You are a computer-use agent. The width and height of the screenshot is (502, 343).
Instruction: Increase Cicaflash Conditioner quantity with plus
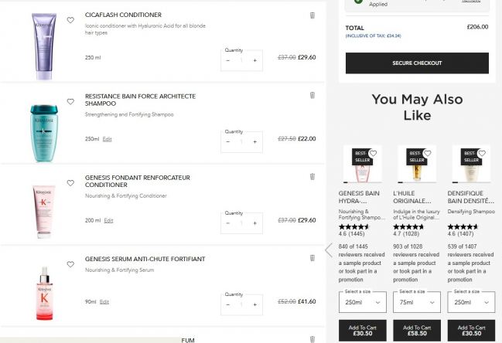click(255, 60)
